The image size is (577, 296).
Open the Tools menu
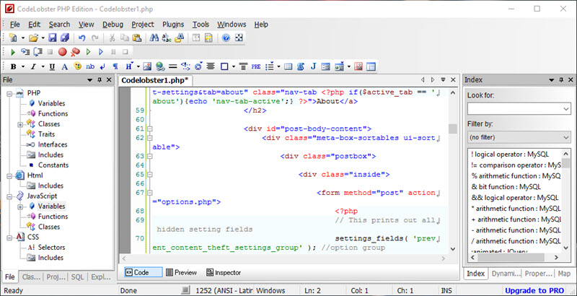pos(201,25)
